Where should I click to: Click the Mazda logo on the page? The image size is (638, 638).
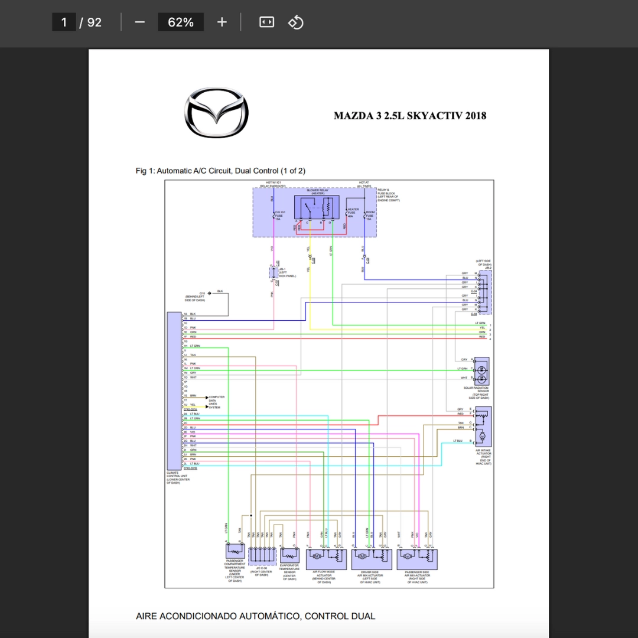click(x=216, y=113)
